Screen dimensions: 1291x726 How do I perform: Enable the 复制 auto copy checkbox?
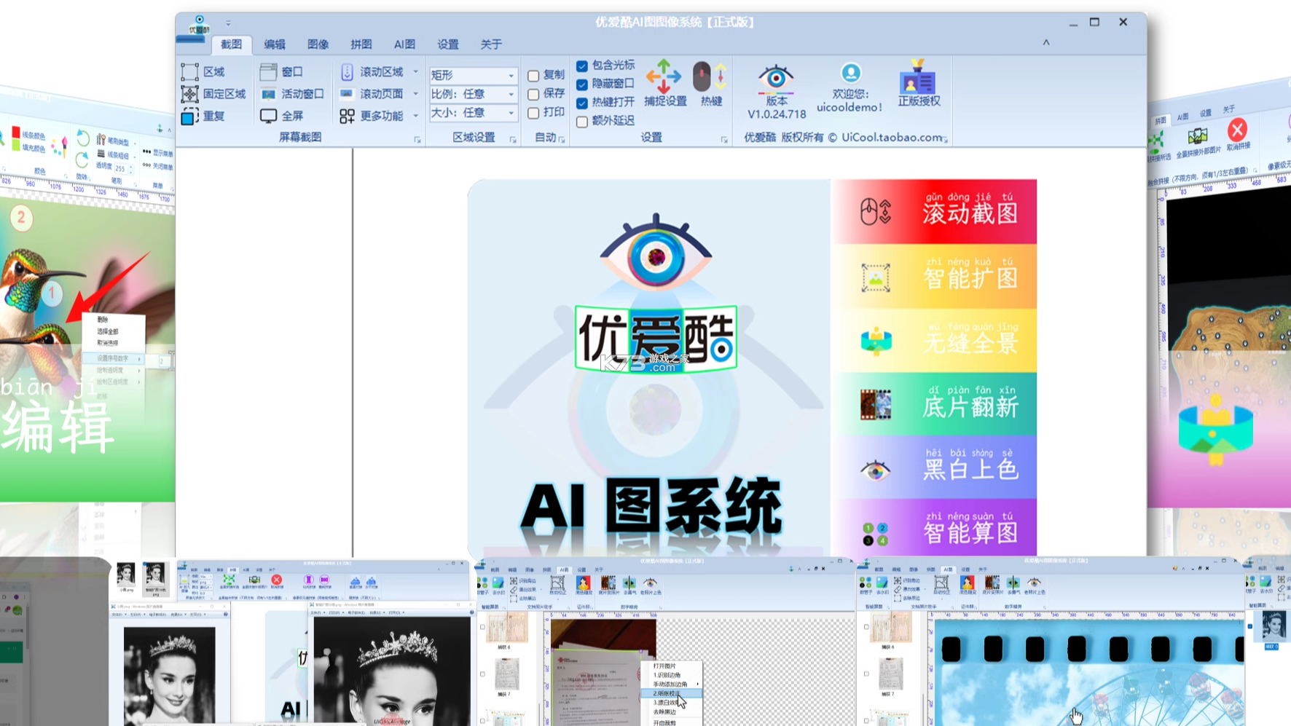(533, 76)
